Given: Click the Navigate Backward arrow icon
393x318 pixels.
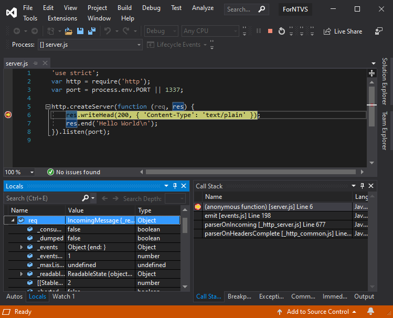Looking at the screenshot, I should (x=17, y=31).
